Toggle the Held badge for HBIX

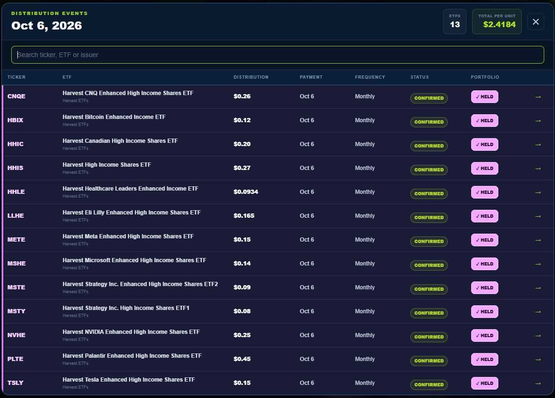click(485, 121)
